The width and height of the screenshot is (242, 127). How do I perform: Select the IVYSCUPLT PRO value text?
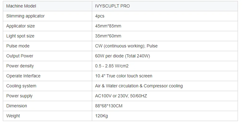(x=112, y=6)
